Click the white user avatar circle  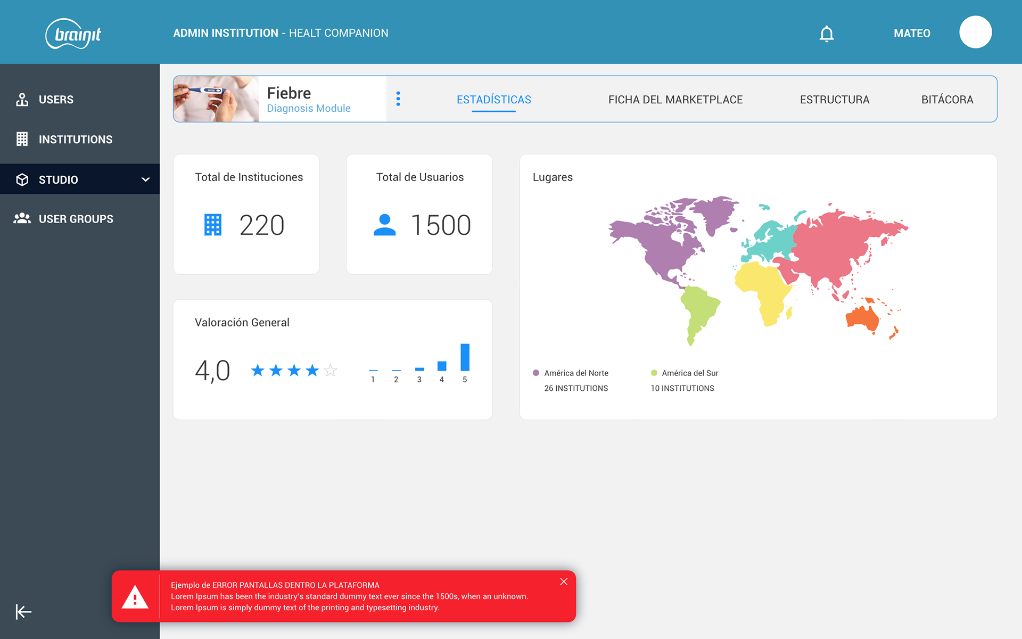(x=975, y=32)
